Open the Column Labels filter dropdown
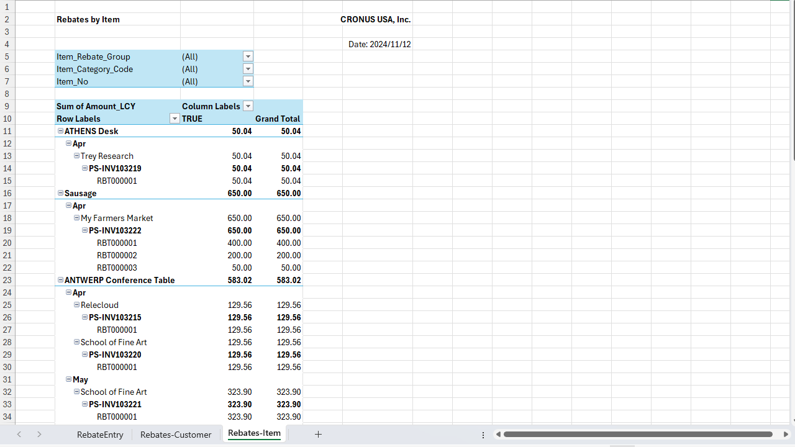This screenshot has width=795, height=447. pyautogui.click(x=248, y=106)
